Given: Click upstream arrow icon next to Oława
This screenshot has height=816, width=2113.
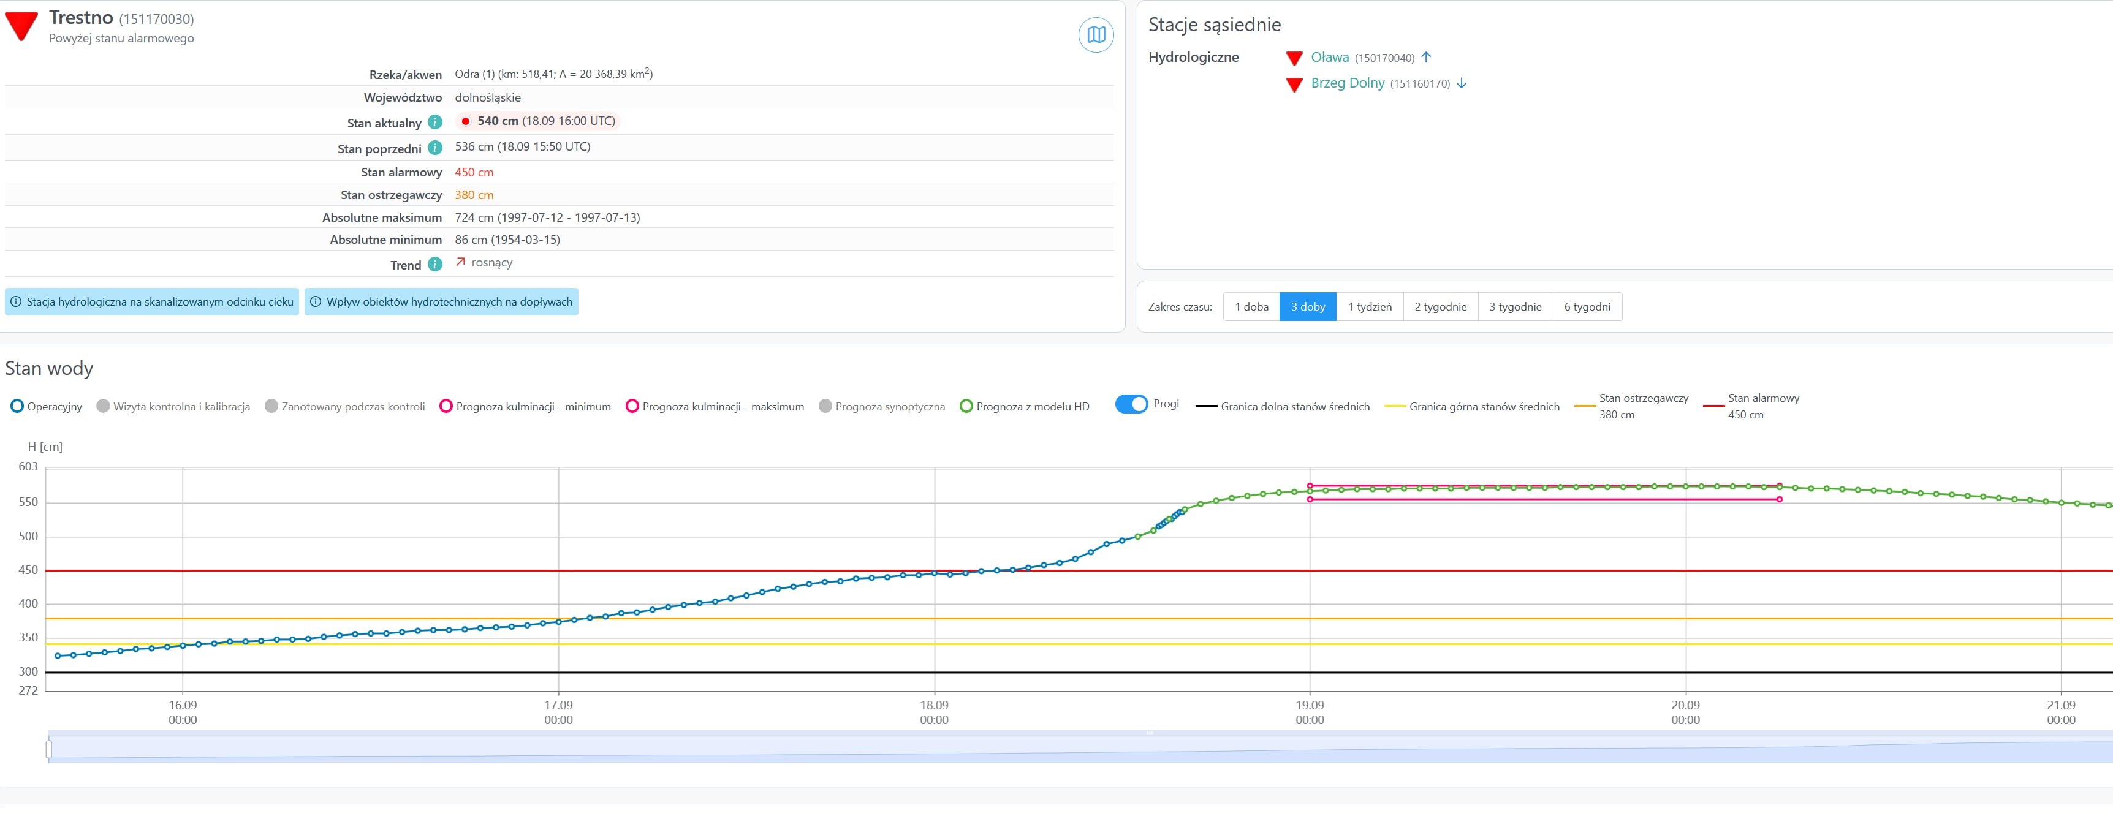Looking at the screenshot, I should tap(1425, 58).
